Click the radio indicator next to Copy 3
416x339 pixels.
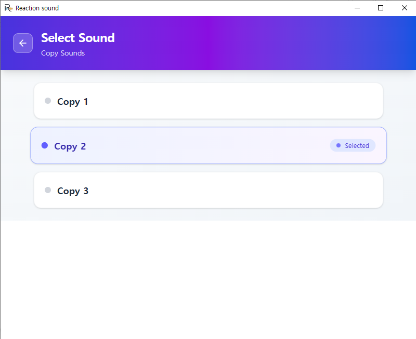pyautogui.click(x=47, y=190)
